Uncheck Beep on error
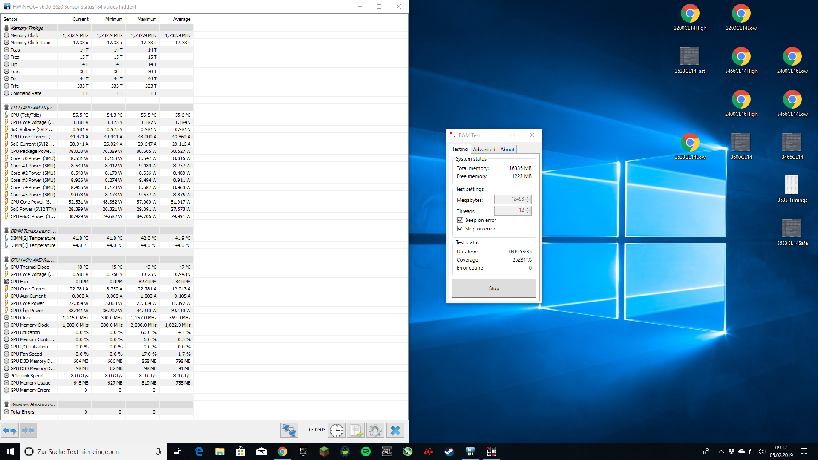Viewport: 818px width, 460px height. point(460,220)
